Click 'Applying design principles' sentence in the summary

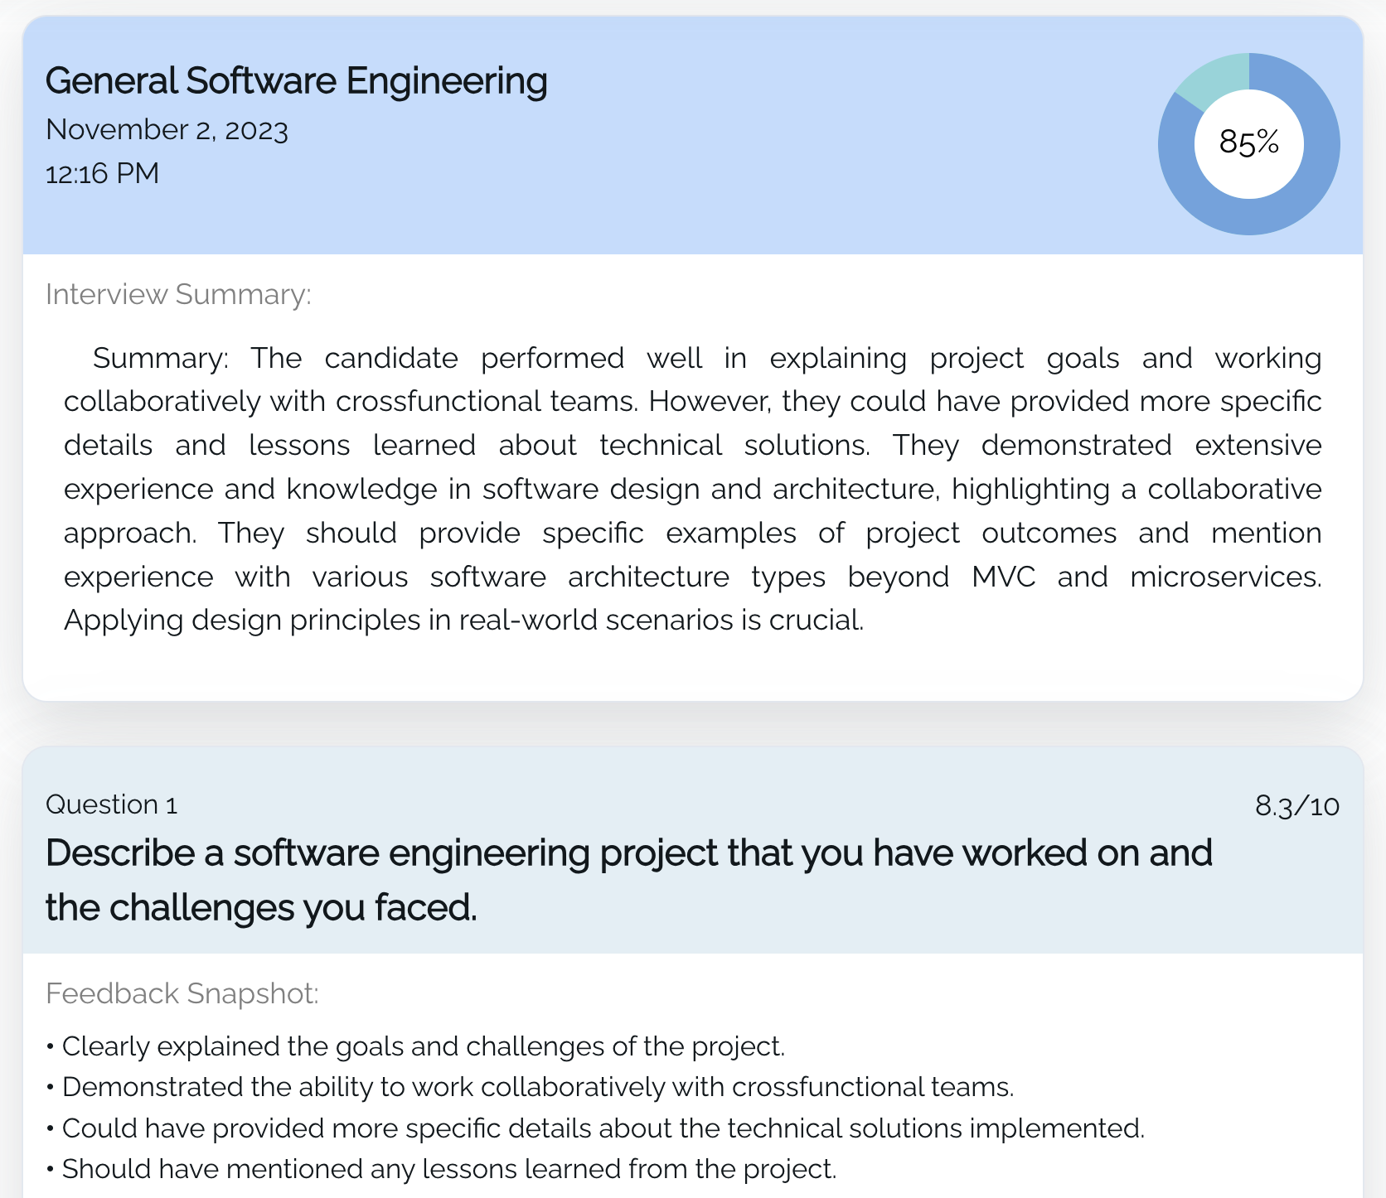(463, 621)
